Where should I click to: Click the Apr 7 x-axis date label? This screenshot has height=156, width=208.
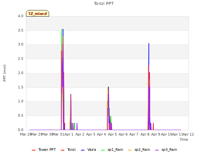click(x=134, y=134)
